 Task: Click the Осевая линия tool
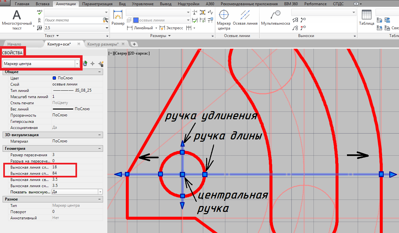tap(245, 19)
